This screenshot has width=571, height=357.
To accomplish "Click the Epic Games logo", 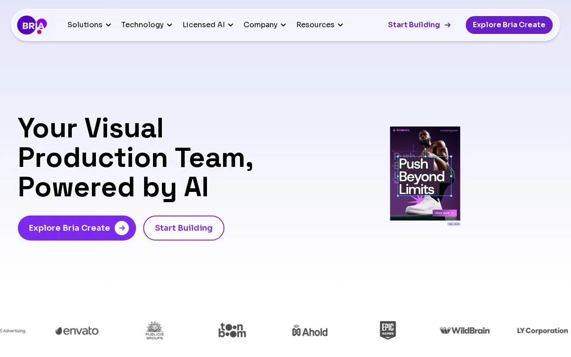I will point(388,330).
